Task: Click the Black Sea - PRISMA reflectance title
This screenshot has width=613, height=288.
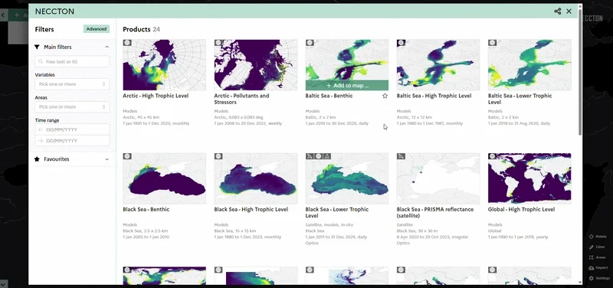Action: [435, 213]
